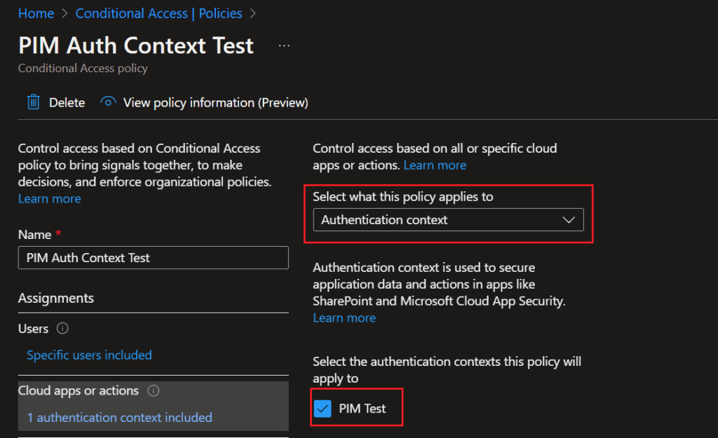This screenshot has width=718, height=438.
Task: Click info icon beside Cloud apps or actions
Action: pos(154,391)
